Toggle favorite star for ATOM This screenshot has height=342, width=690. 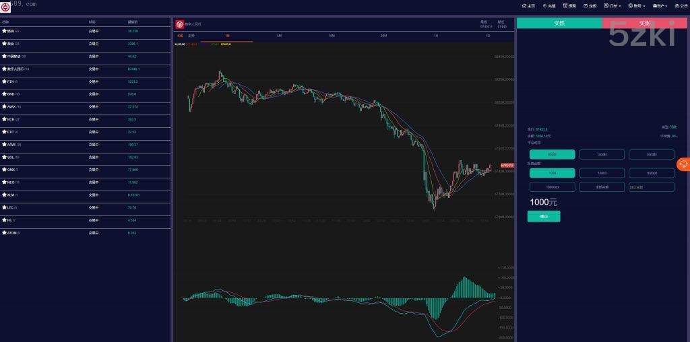click(x=4, y=232)
